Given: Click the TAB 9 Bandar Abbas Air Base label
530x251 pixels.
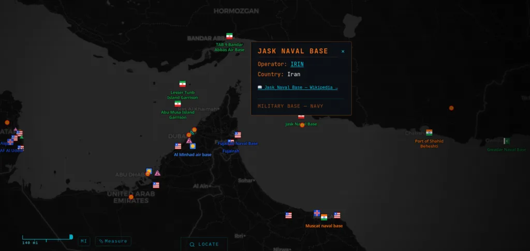Looking at the screenshot, I should (229, 47).
